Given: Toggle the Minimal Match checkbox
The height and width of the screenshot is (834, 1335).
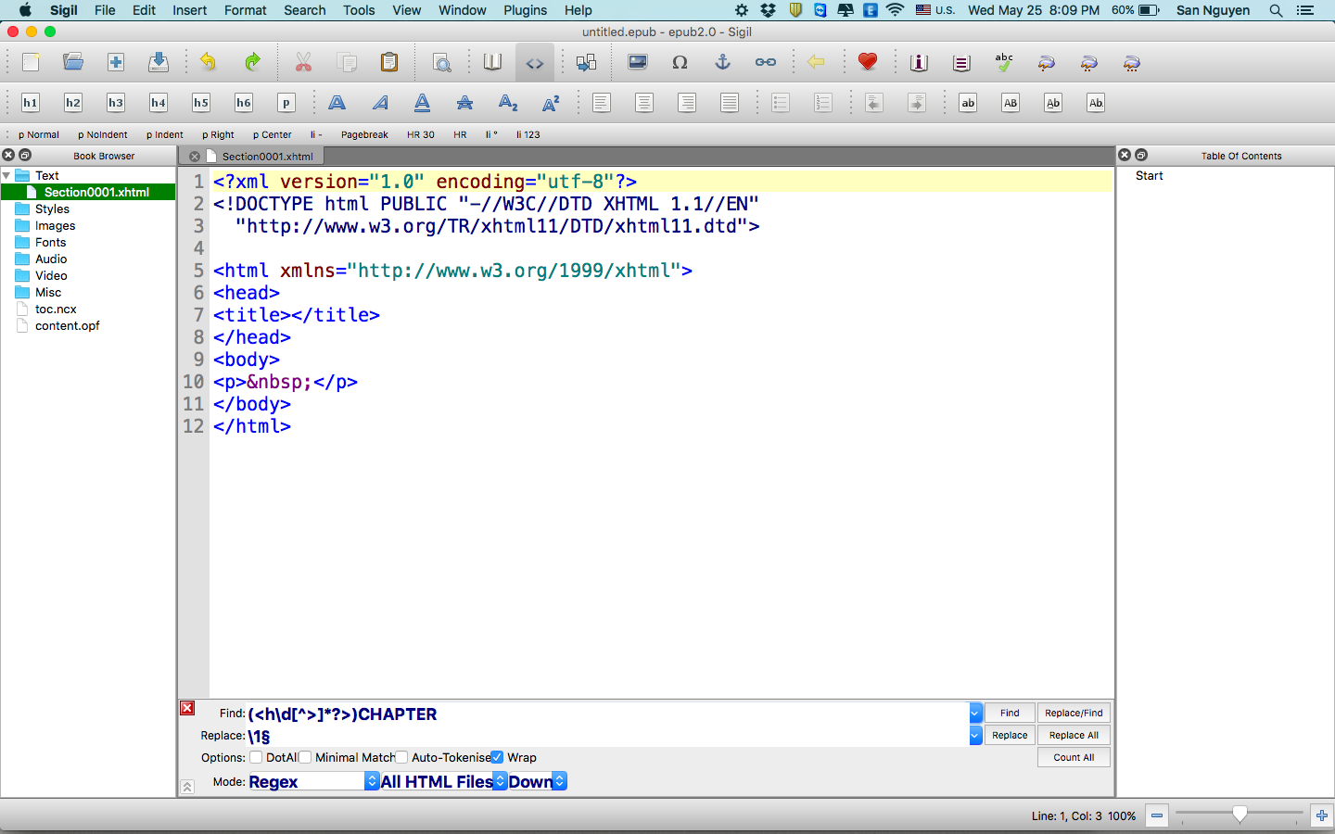Looking at the screenshot, I should point(305,757).
